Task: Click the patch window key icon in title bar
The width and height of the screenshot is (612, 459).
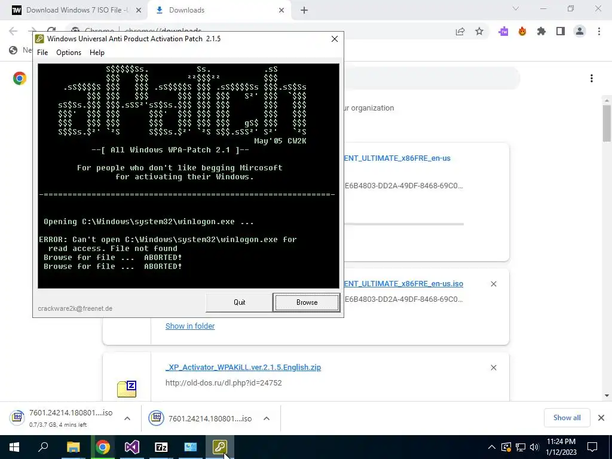Action: click(39, 39)
